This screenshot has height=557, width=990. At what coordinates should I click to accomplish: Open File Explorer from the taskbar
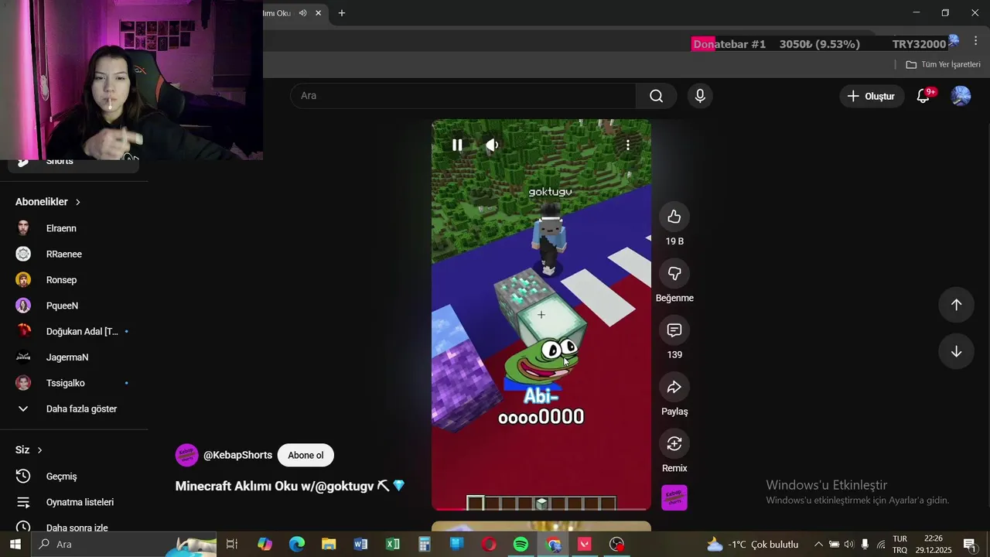point(329,544)
